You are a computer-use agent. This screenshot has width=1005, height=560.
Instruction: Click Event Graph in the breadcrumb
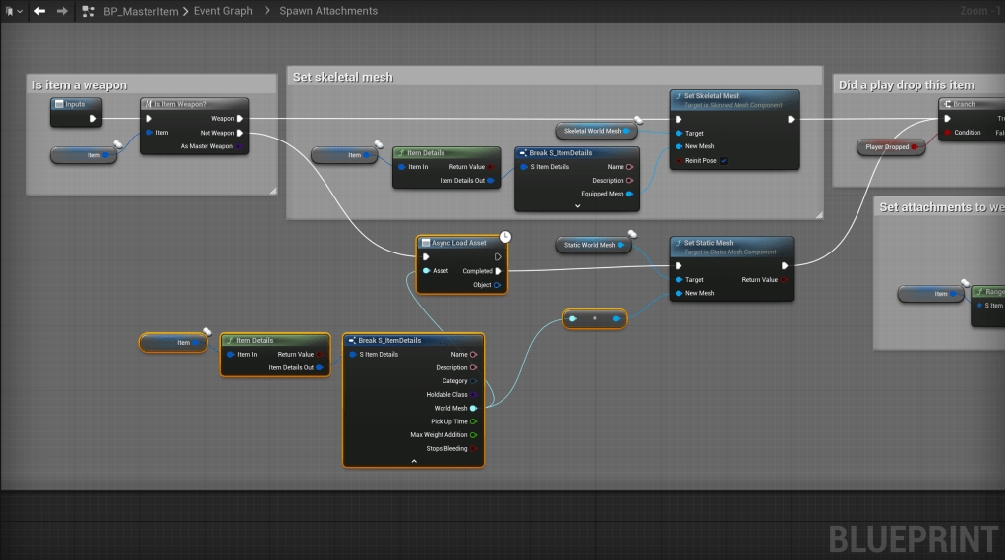221,11
